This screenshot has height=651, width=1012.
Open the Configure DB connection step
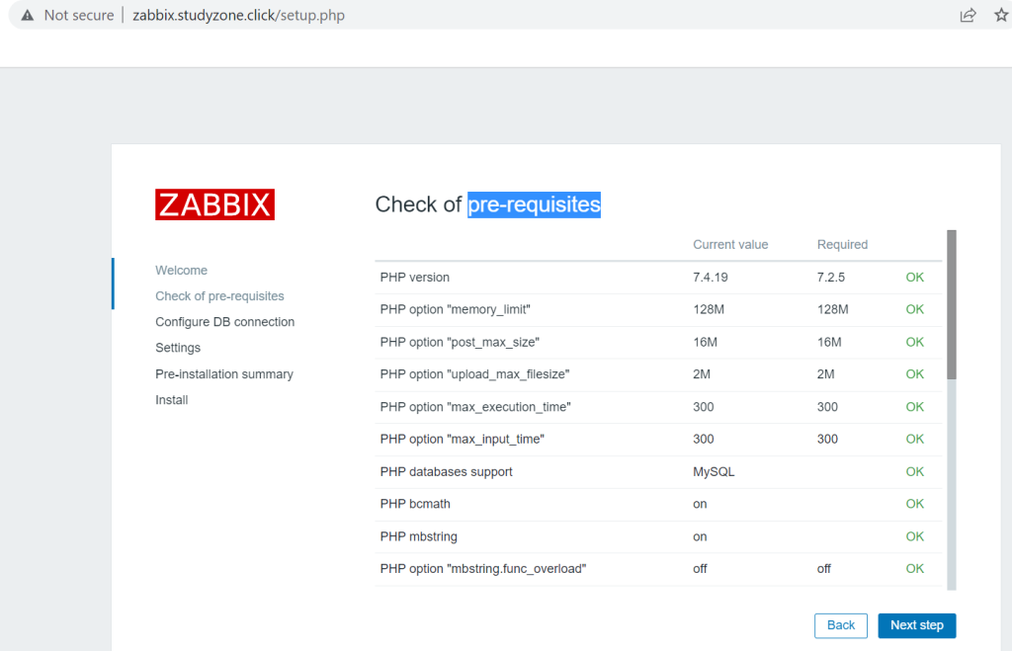[224, 321]
